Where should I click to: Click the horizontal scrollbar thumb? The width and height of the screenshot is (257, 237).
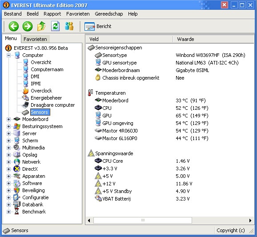[x=143, y=220]
